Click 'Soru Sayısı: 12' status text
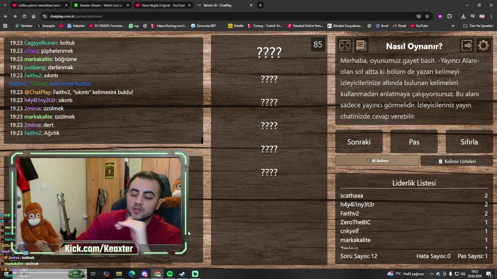This screenshot has width=497, height=279. coord(359,256)
